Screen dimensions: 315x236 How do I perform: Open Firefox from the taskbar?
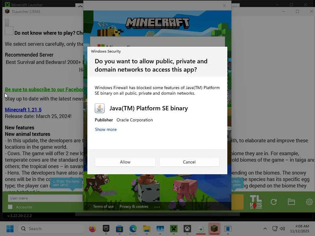[x=92, y=229]
